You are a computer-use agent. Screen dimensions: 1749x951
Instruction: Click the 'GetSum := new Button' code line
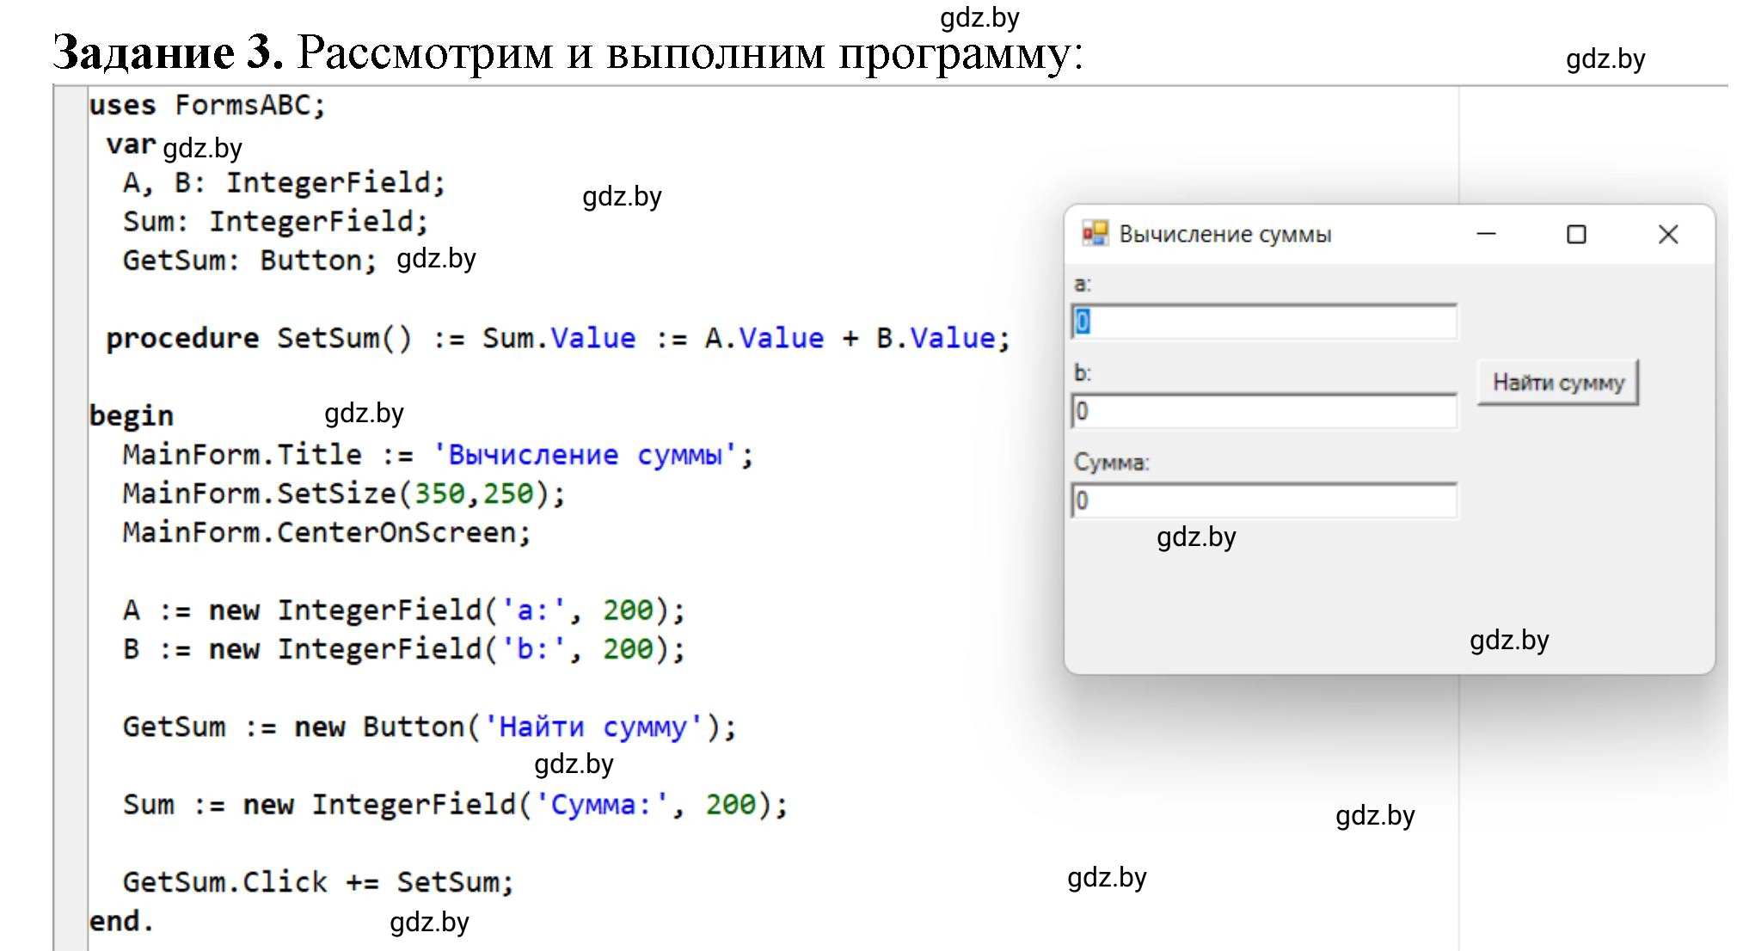click(429, 727)
